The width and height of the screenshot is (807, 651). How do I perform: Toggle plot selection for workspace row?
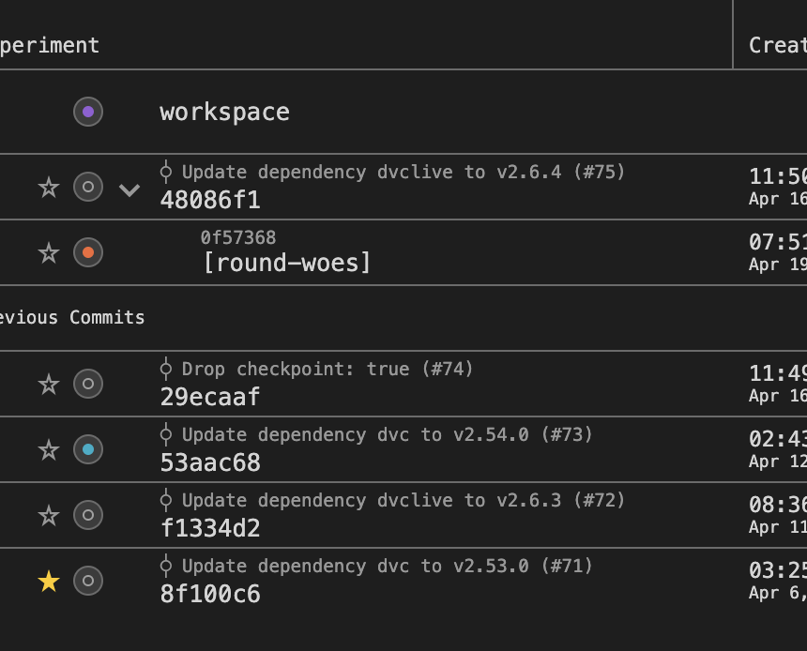click(88, 112)
